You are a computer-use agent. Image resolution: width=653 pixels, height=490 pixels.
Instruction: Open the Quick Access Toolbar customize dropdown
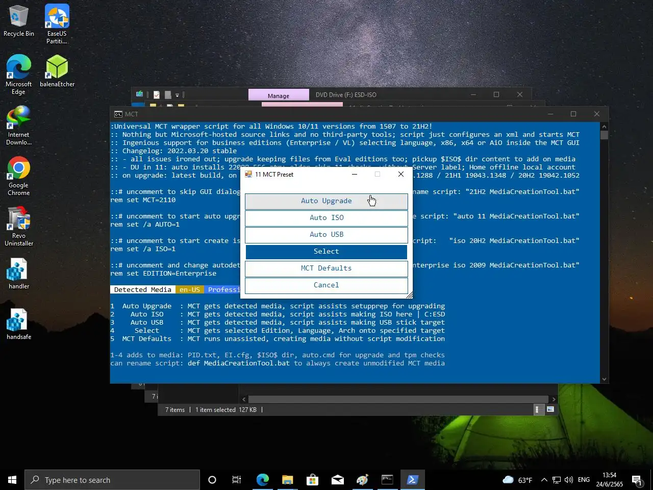pos(177,94)
